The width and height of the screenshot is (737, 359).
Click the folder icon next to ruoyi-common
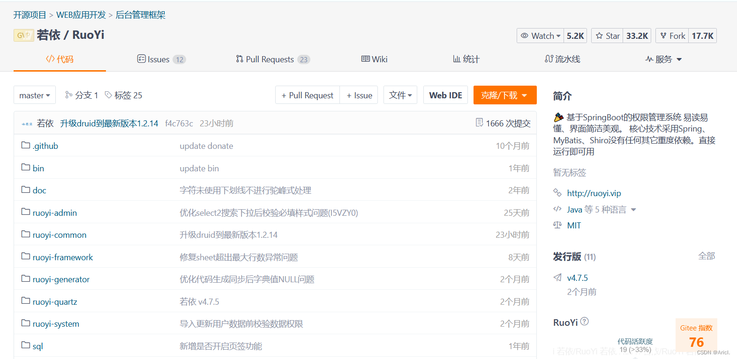[26, 234]
